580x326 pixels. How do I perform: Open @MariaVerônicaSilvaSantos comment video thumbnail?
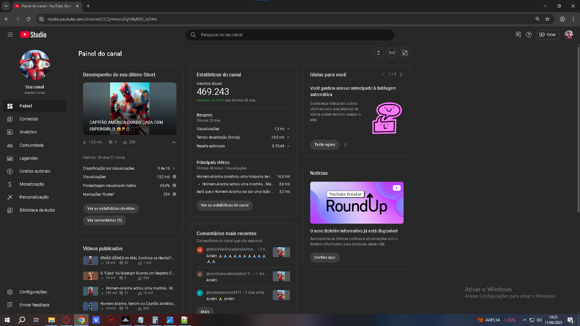(x=281, y=252)
